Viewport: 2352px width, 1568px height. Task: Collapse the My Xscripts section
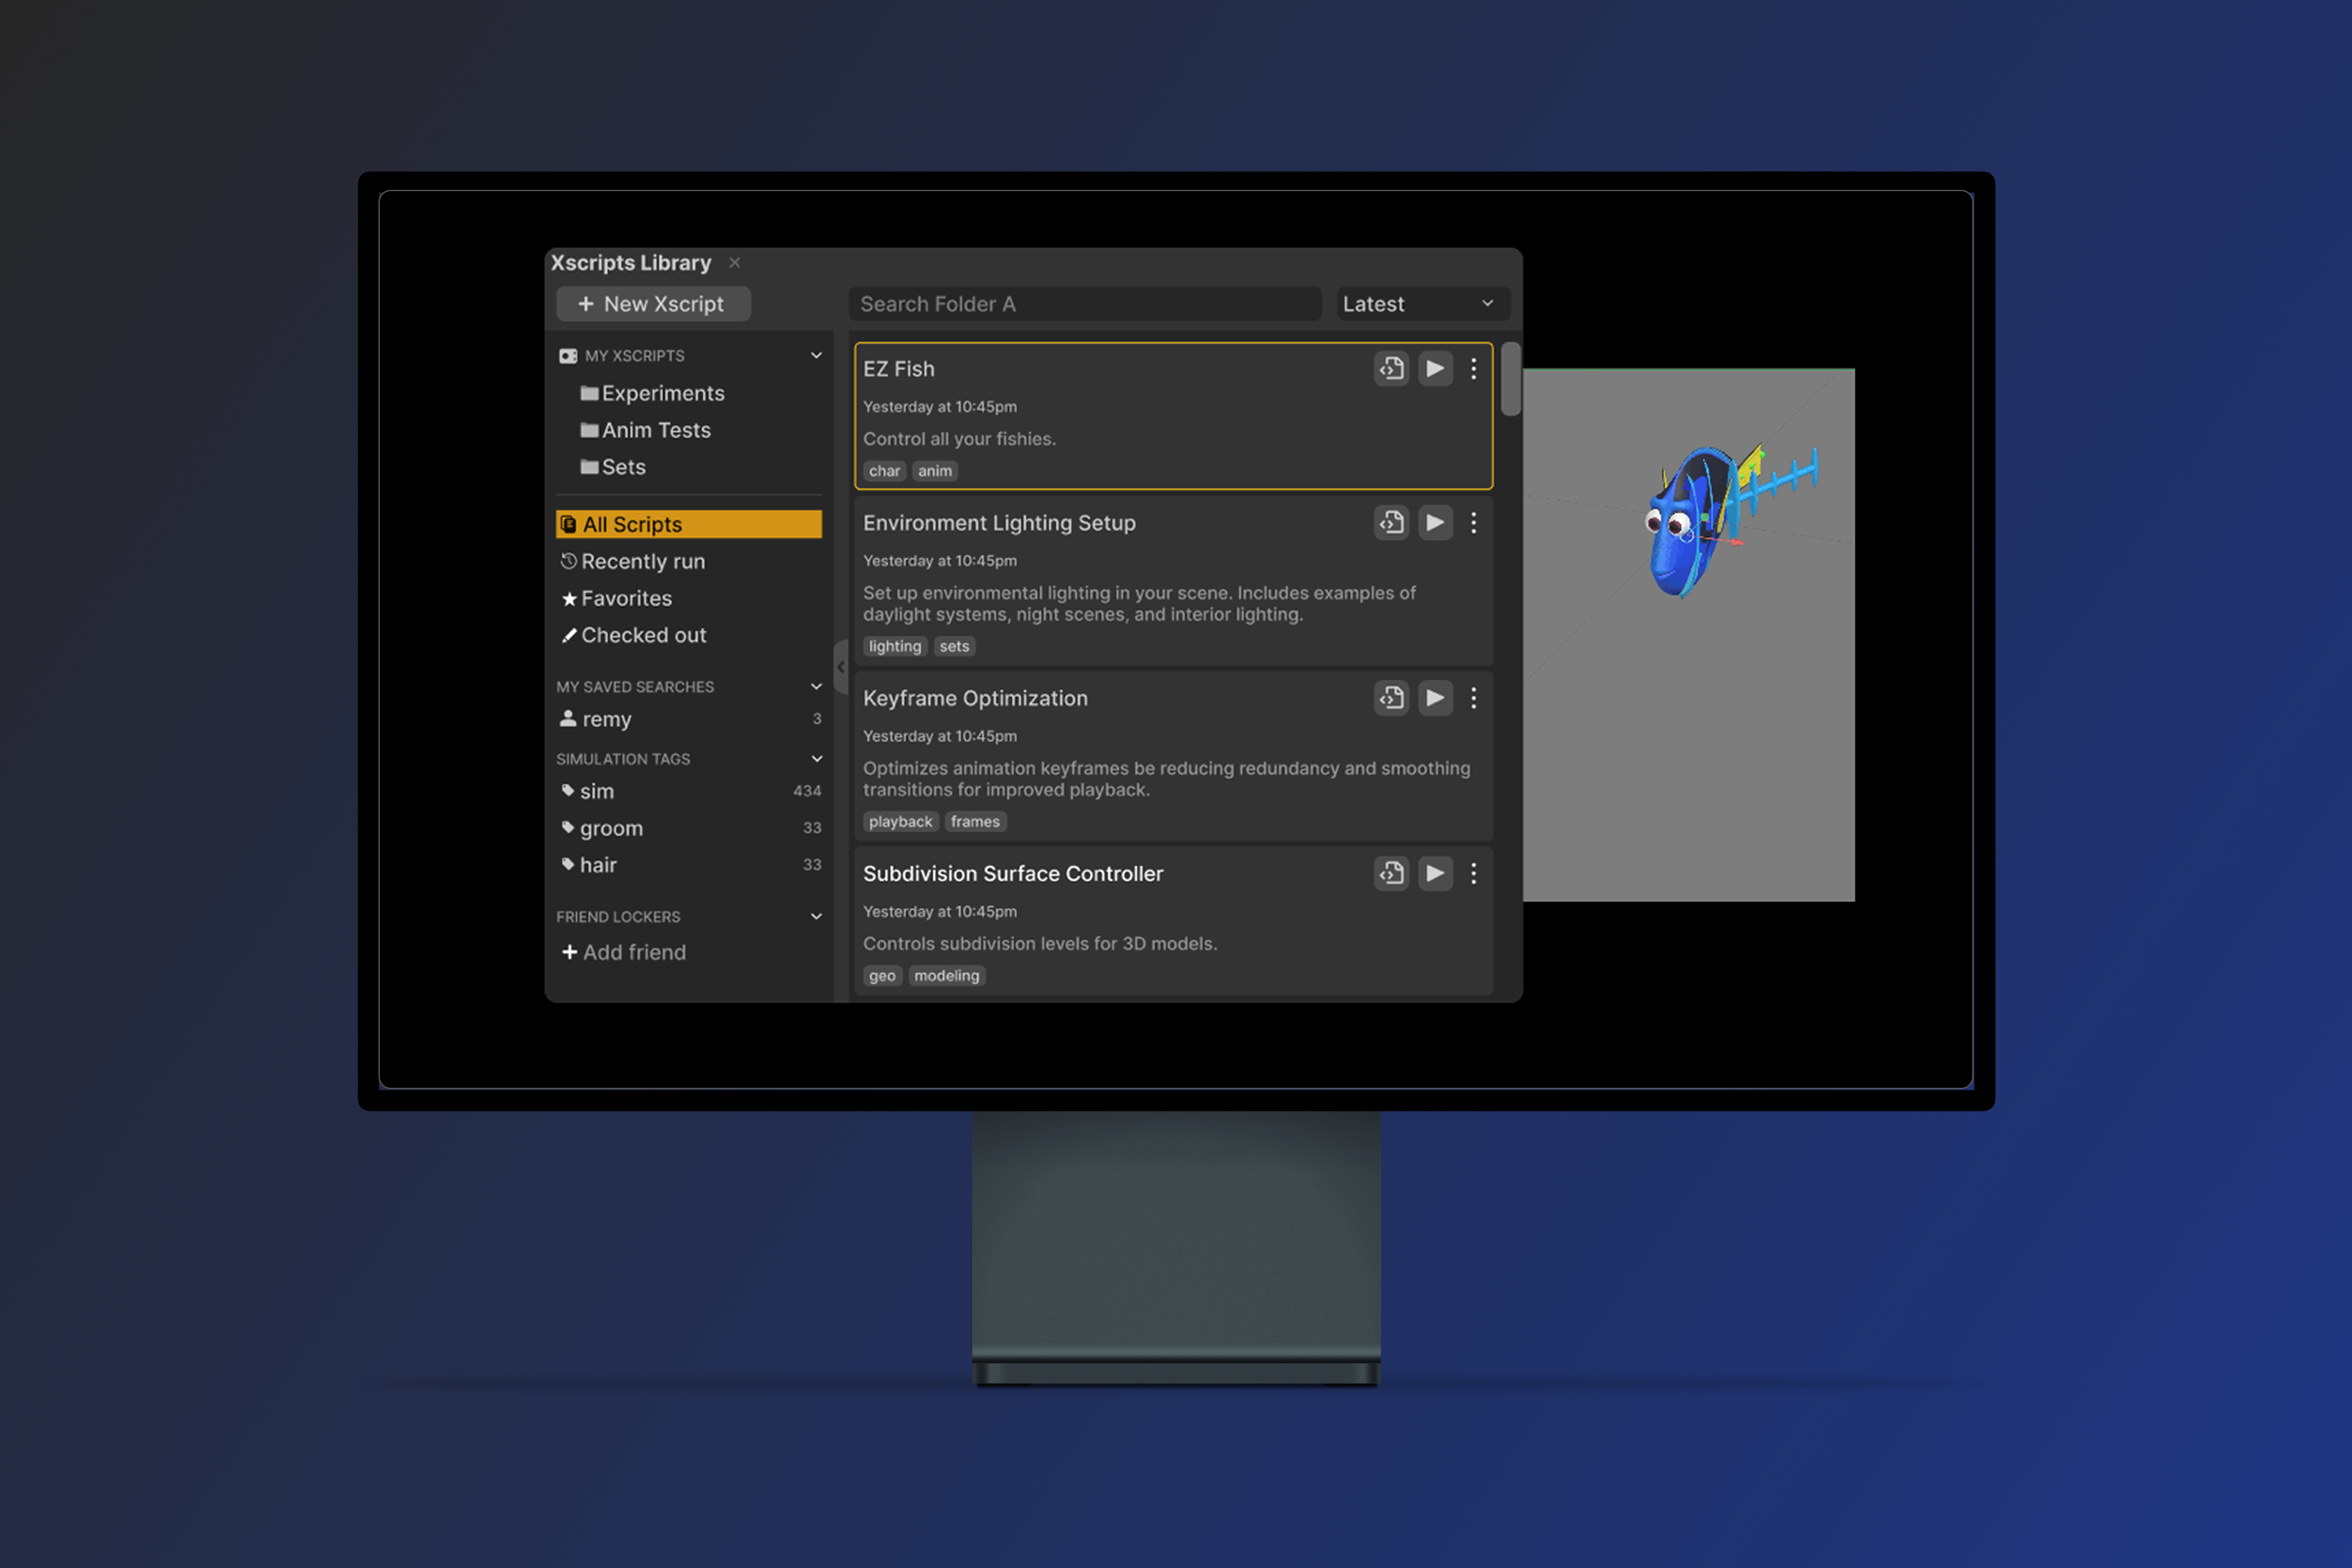click(x=816, y=356)
